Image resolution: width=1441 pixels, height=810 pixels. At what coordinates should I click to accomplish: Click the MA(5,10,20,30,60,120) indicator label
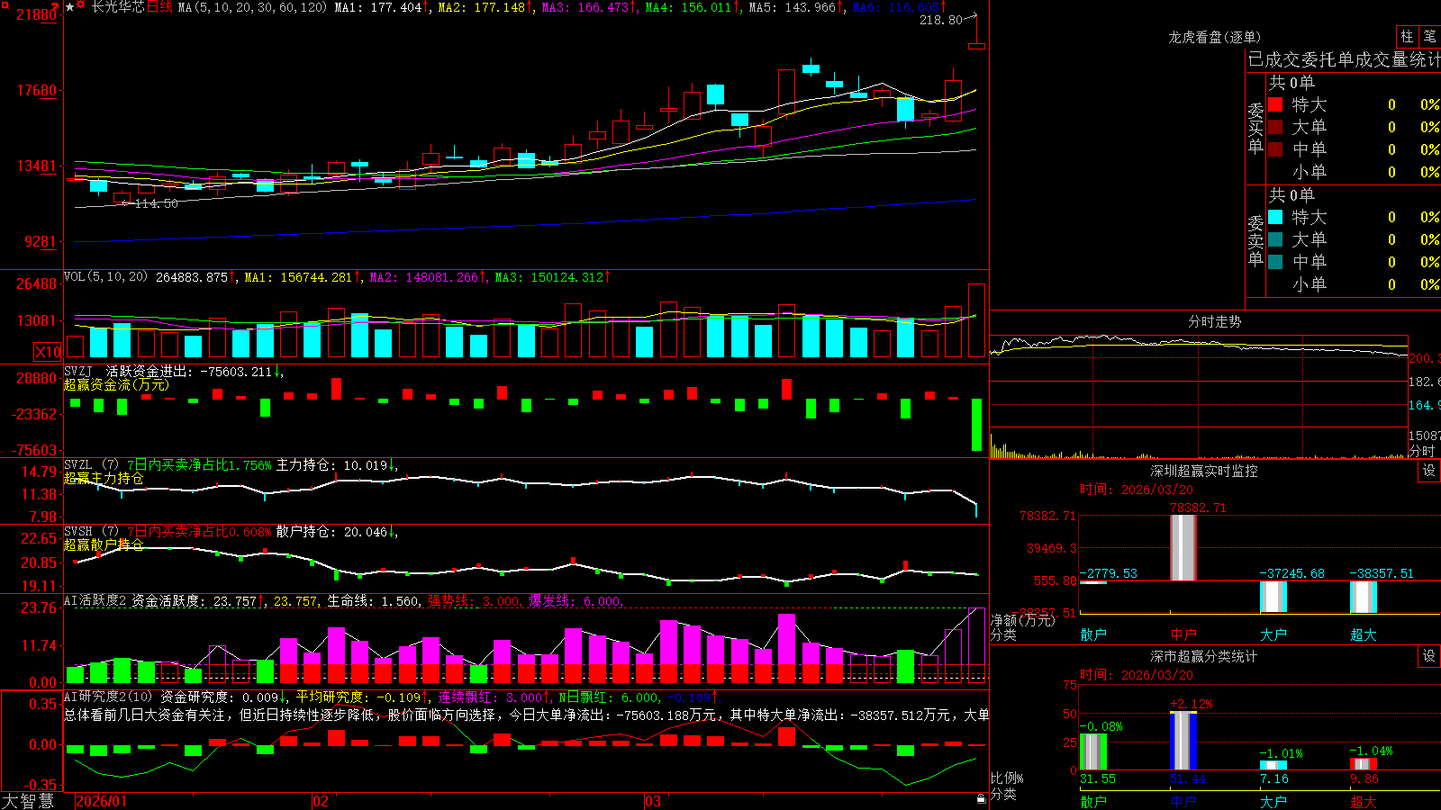tap(252, 7)
